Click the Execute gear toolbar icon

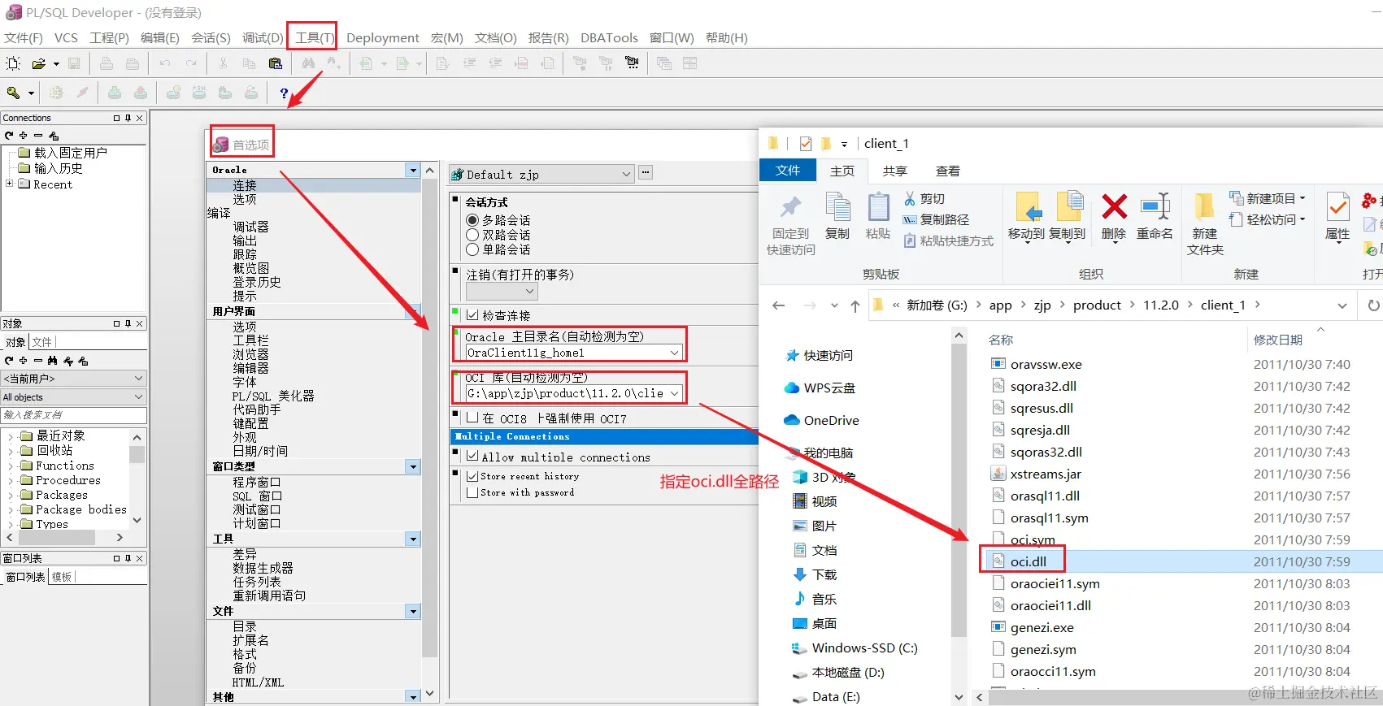[x=56, y=93]
